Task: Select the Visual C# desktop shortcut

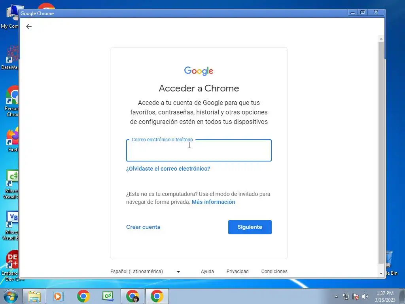Action: (10, 184)
